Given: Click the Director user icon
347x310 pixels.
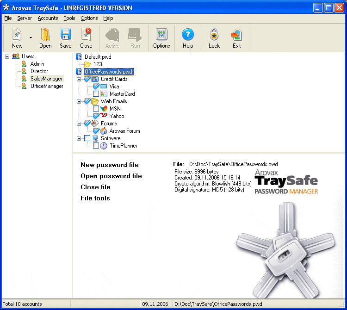Looking at the screenshot, I should click(24, 71).
